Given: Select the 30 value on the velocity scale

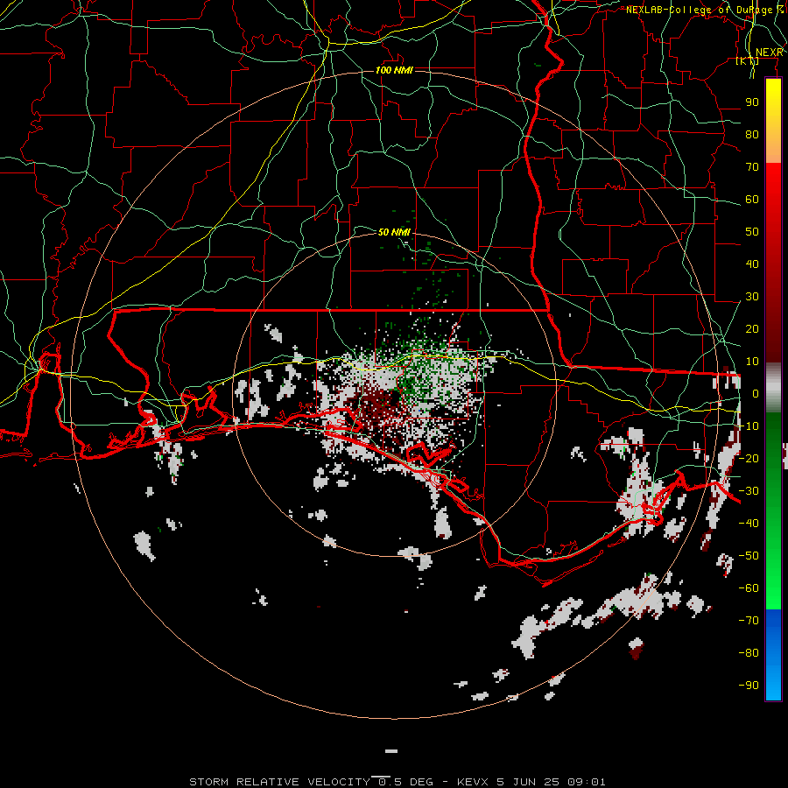Looking at the screenshot, I should click(x=752, y=297).
